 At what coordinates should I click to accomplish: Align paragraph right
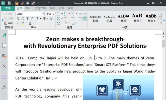click(x=80, y=18)
